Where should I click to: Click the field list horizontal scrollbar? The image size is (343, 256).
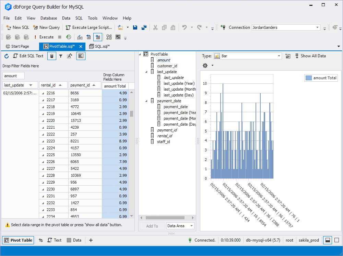pyautogui.click(x=165, y=218)
